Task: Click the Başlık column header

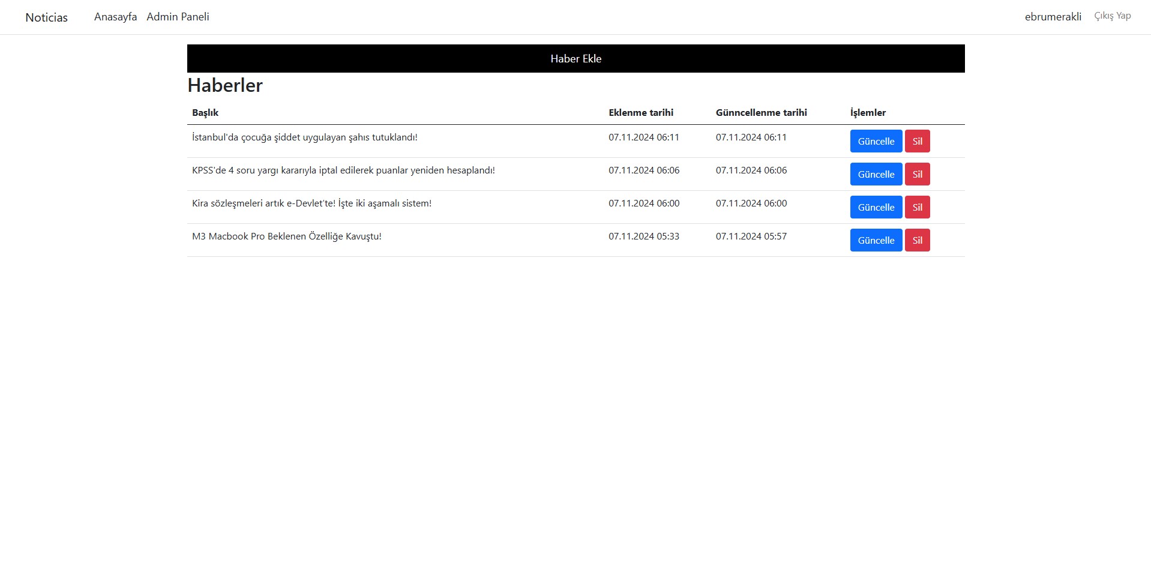Action: tap(205, 113)
